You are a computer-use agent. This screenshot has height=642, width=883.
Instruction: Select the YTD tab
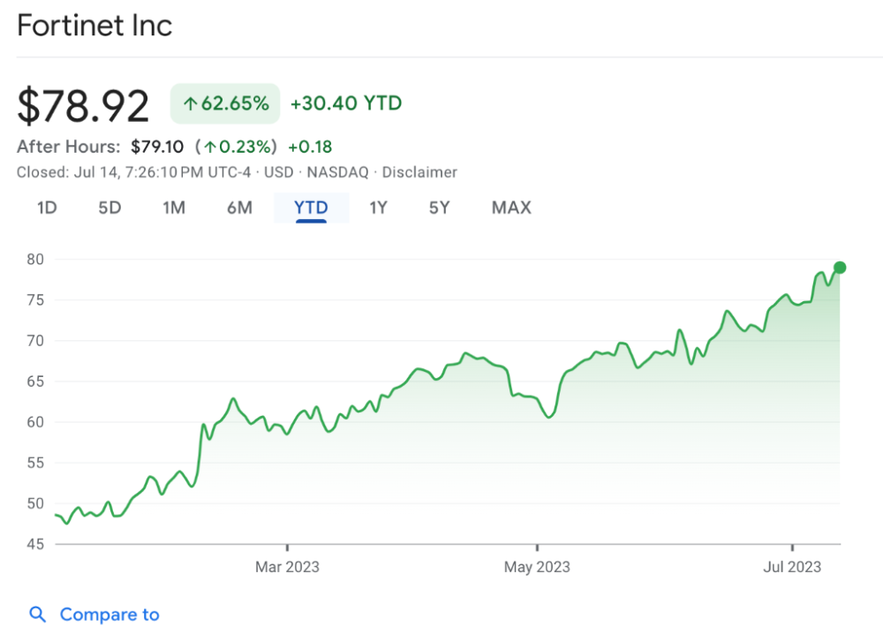pos(311,208)
